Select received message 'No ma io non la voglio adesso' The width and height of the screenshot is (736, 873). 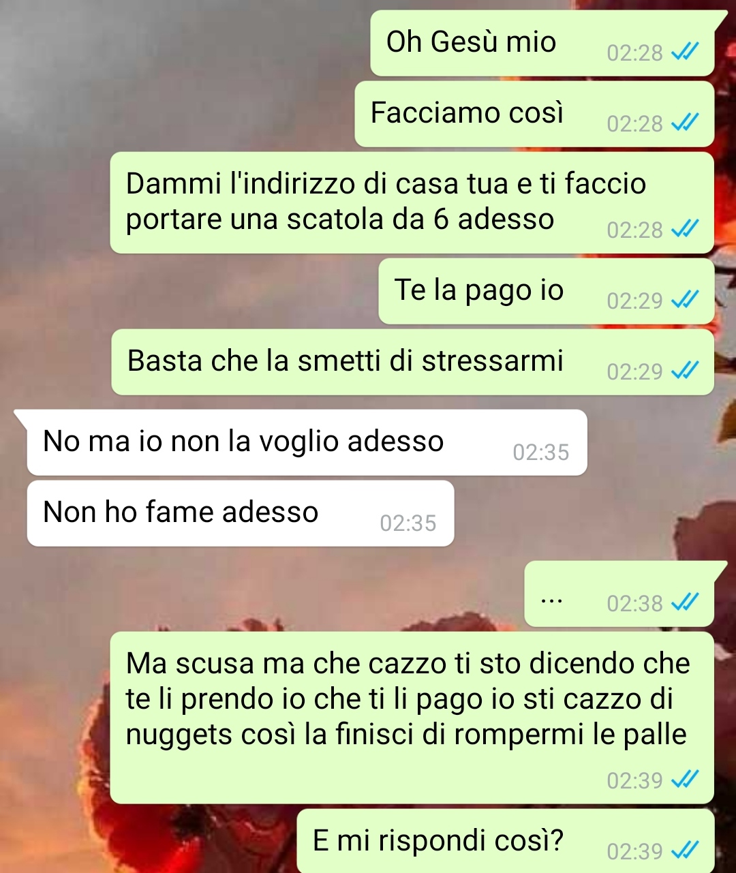[x=307, y=442]
